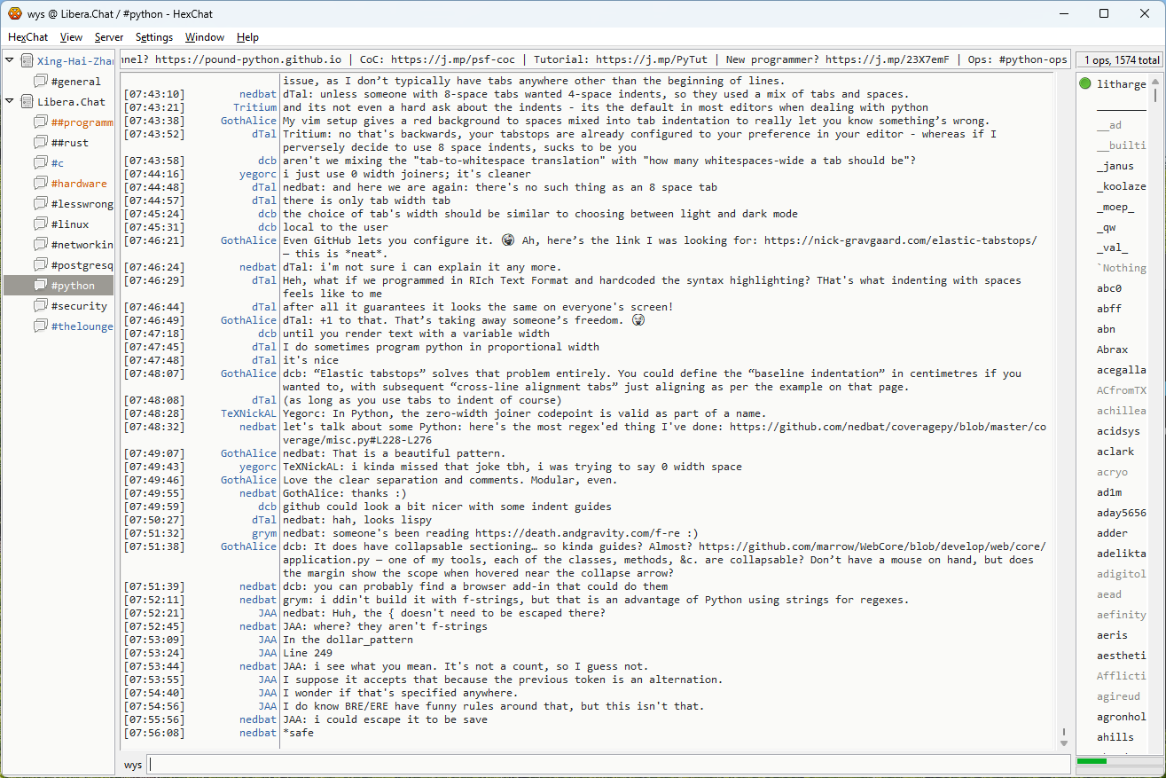1166x778 pixels.
Task: Click the Libera.Chat server network icon
Action: click(27, 102)
